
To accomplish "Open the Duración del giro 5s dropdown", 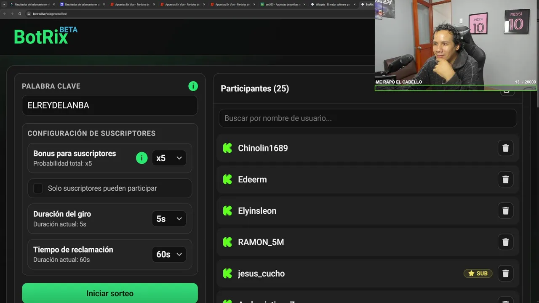I will [169, 219].
